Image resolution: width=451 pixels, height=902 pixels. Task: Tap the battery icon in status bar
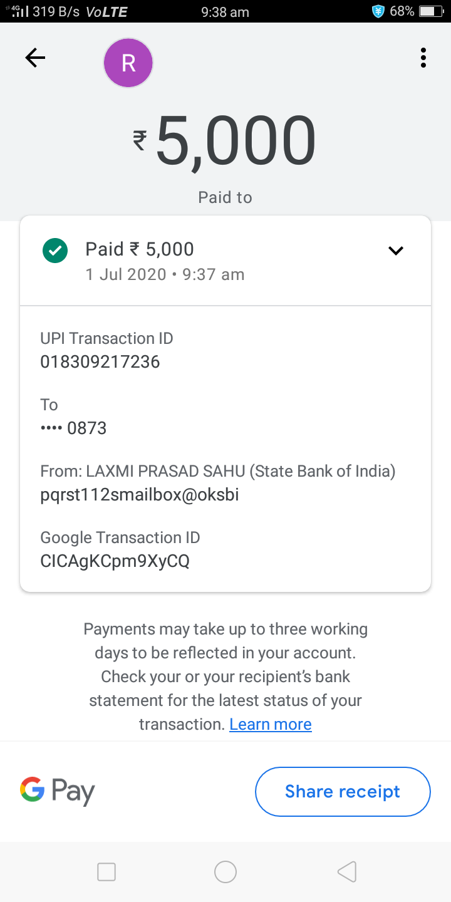(x=430, y=11)
